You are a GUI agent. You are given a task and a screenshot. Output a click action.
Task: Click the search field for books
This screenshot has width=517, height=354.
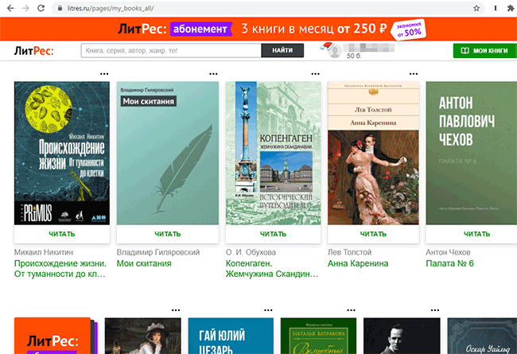click(x=171, y=50)
